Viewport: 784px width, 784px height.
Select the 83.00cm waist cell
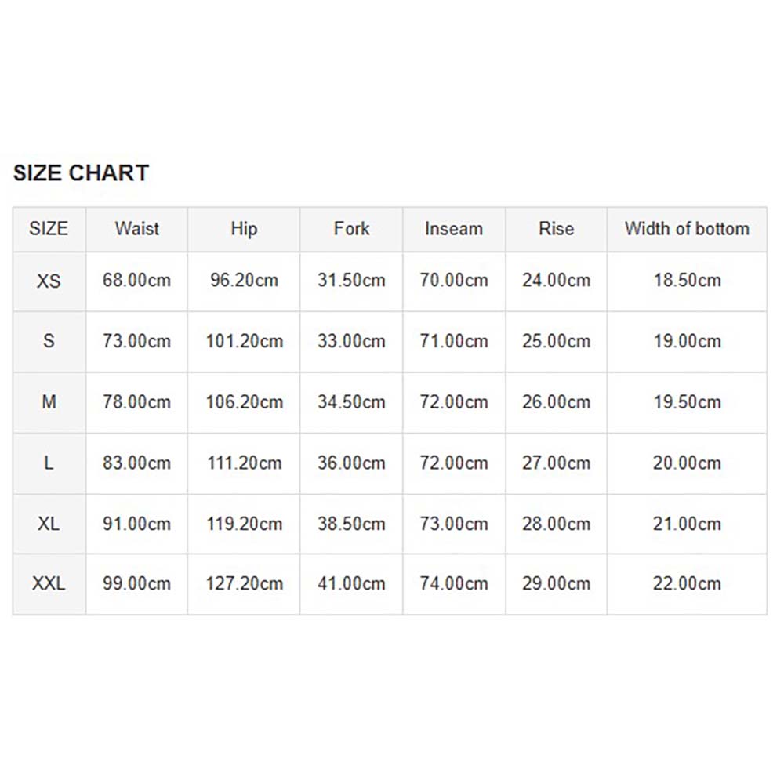click(x=137, y=463)
